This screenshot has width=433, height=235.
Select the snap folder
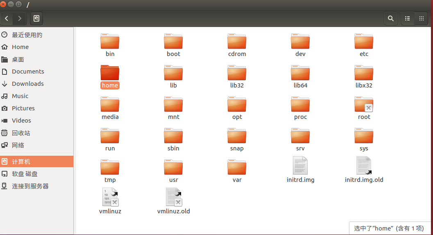coord(237,139)
